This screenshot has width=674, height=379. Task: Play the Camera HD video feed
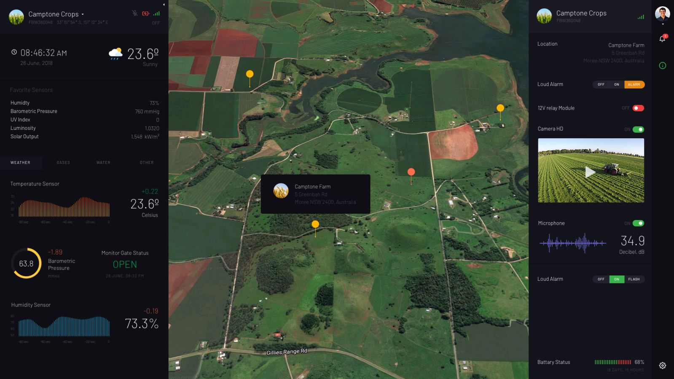(x=591, y=172)
